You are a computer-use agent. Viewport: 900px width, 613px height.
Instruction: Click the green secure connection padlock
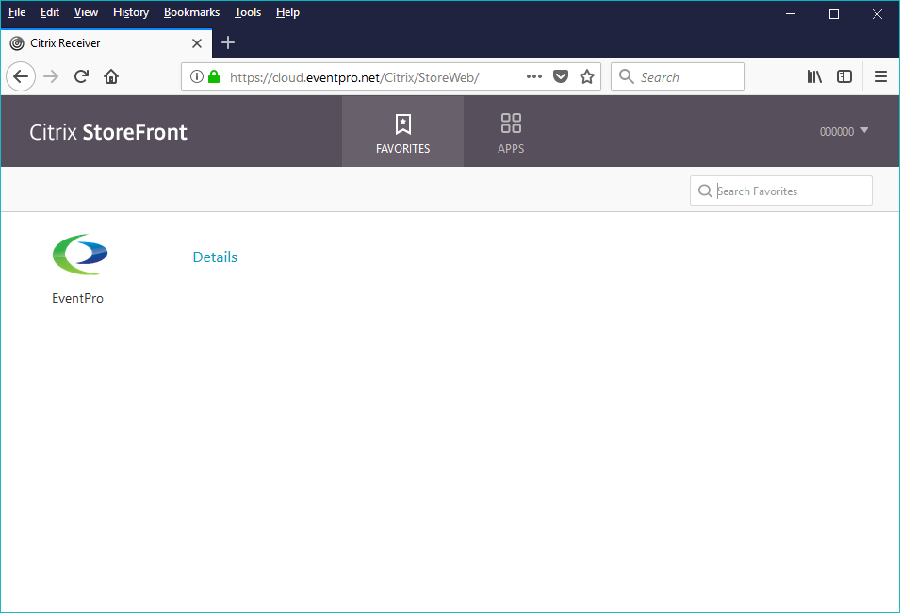(214, 76)
